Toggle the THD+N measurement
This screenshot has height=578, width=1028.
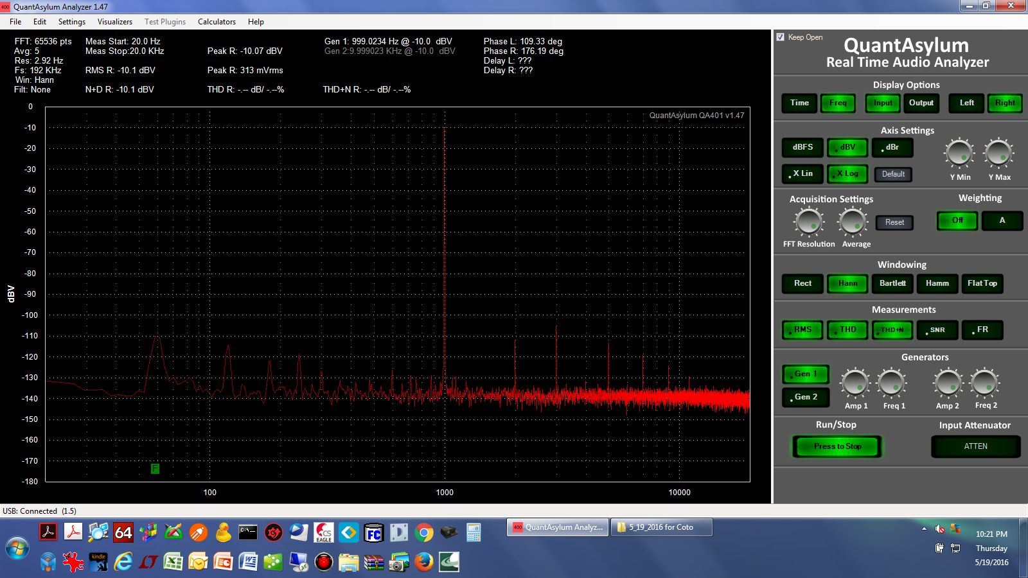point(892,329)
